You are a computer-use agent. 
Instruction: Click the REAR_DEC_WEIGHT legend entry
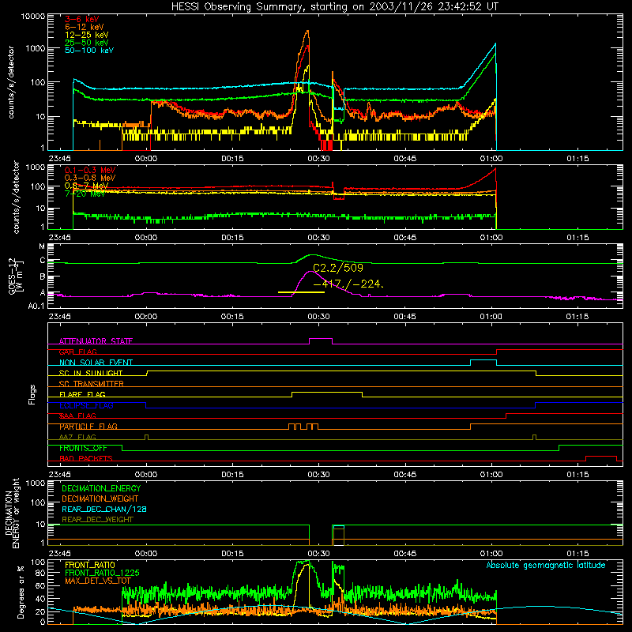point(97,520)
